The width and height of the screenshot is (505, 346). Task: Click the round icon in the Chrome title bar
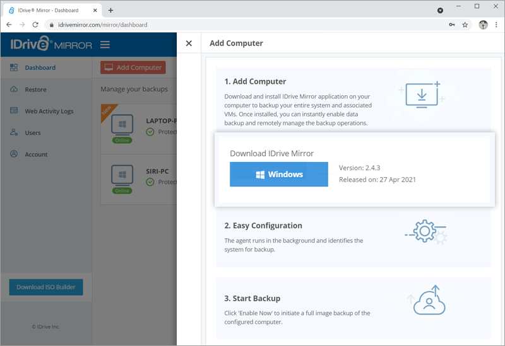click(440, 11)
